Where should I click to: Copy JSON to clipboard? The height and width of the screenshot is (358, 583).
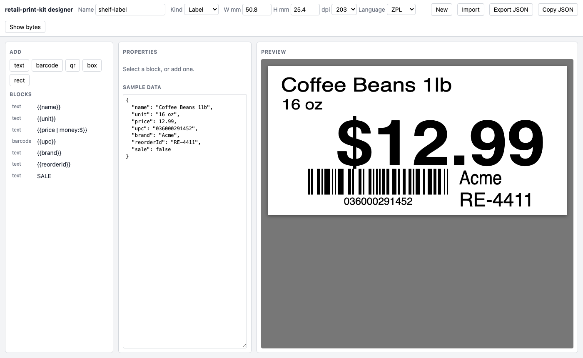coord(558,10)
